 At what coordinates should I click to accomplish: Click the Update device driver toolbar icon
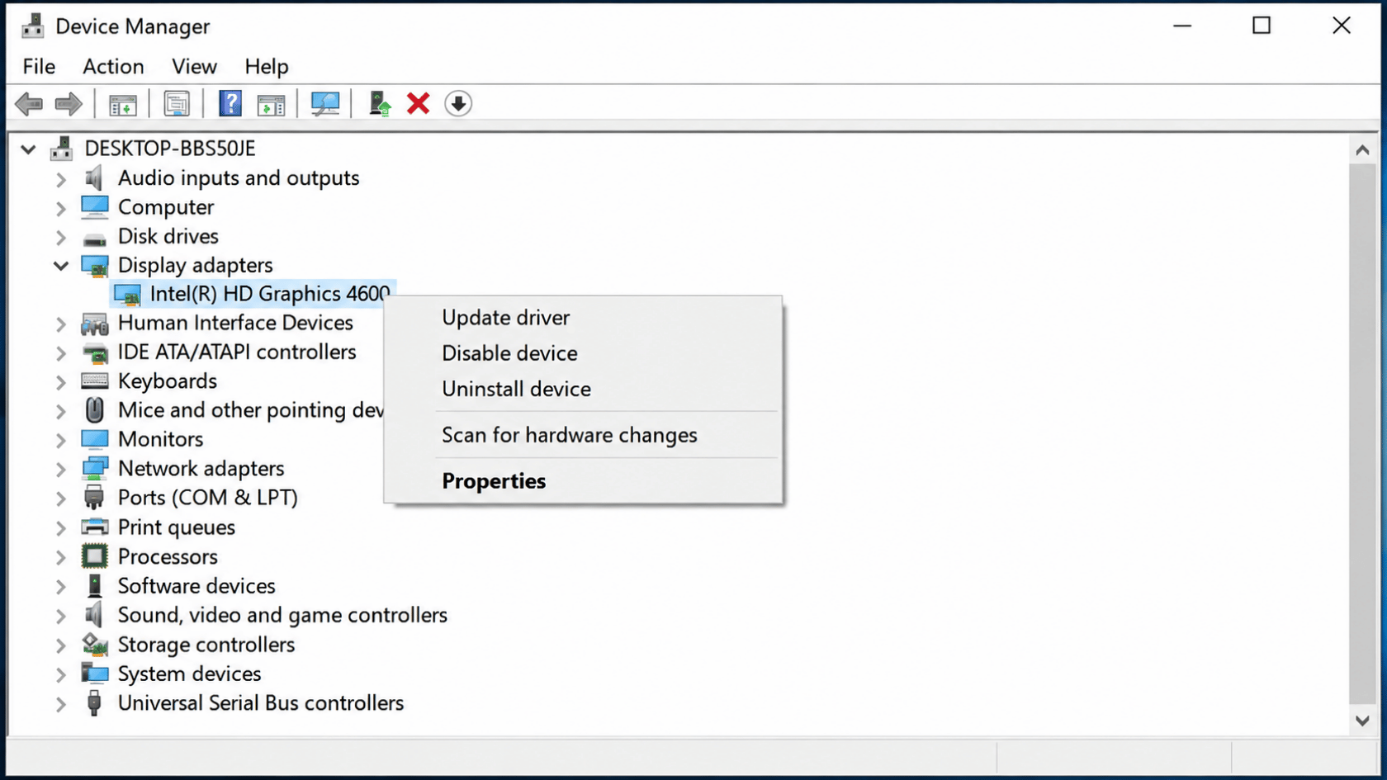(x=380, y=104)
